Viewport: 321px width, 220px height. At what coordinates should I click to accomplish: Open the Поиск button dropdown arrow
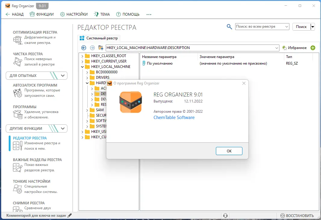(313, 27)
